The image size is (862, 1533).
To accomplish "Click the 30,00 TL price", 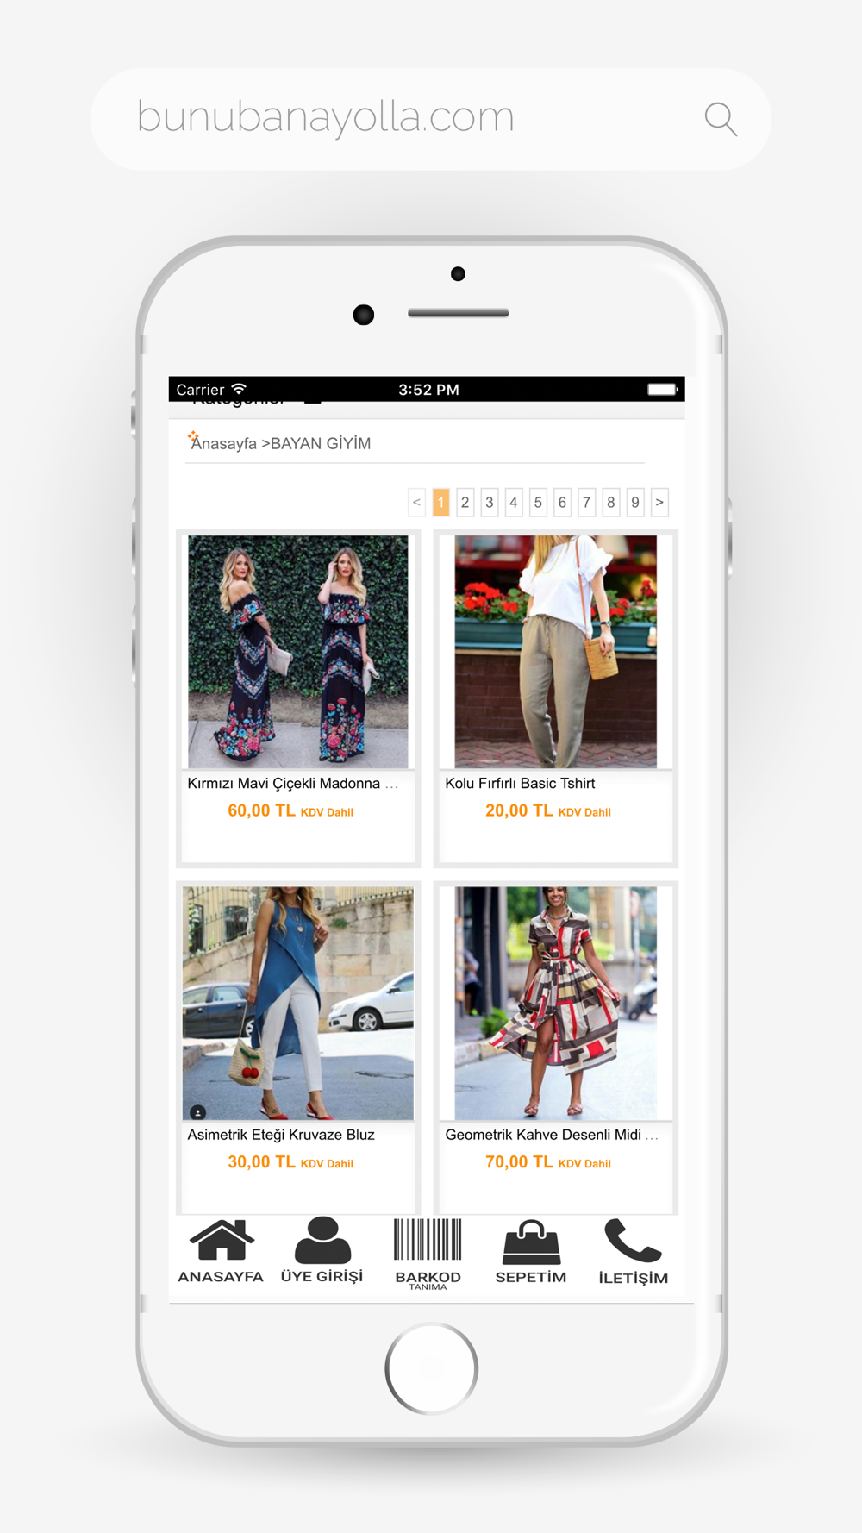I will click(261, 1162).
